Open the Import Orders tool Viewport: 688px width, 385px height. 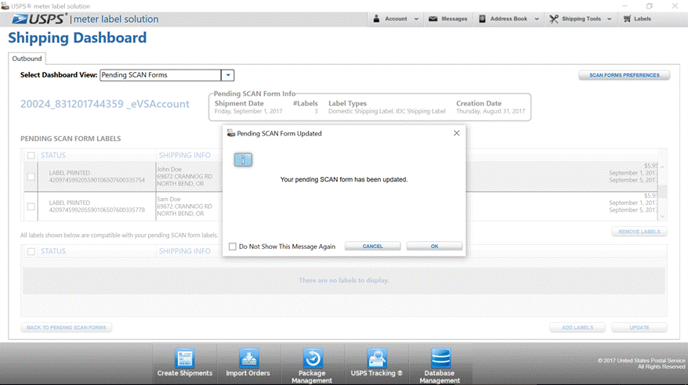pyautogui.click(x=248, y=363)
